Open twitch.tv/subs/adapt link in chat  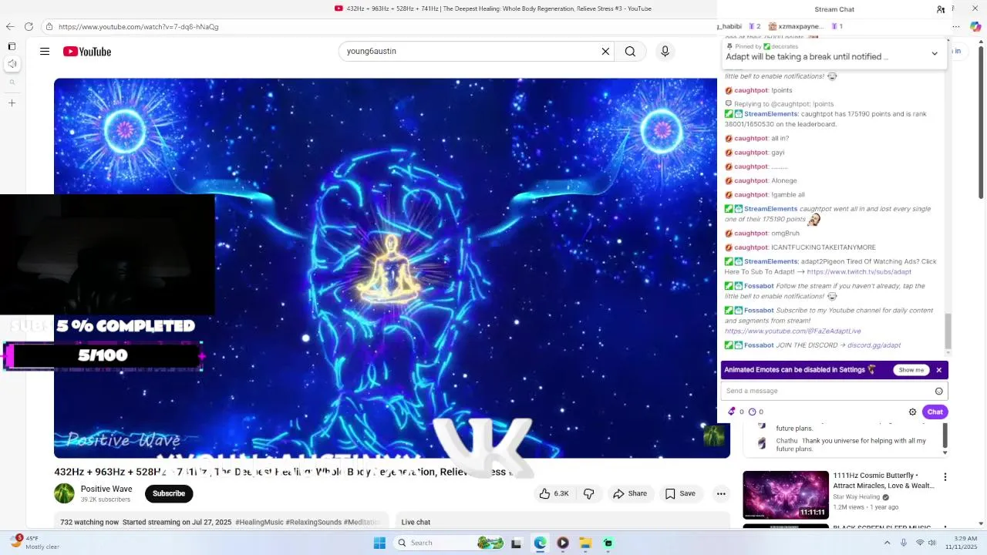click(x=859, y=271)
